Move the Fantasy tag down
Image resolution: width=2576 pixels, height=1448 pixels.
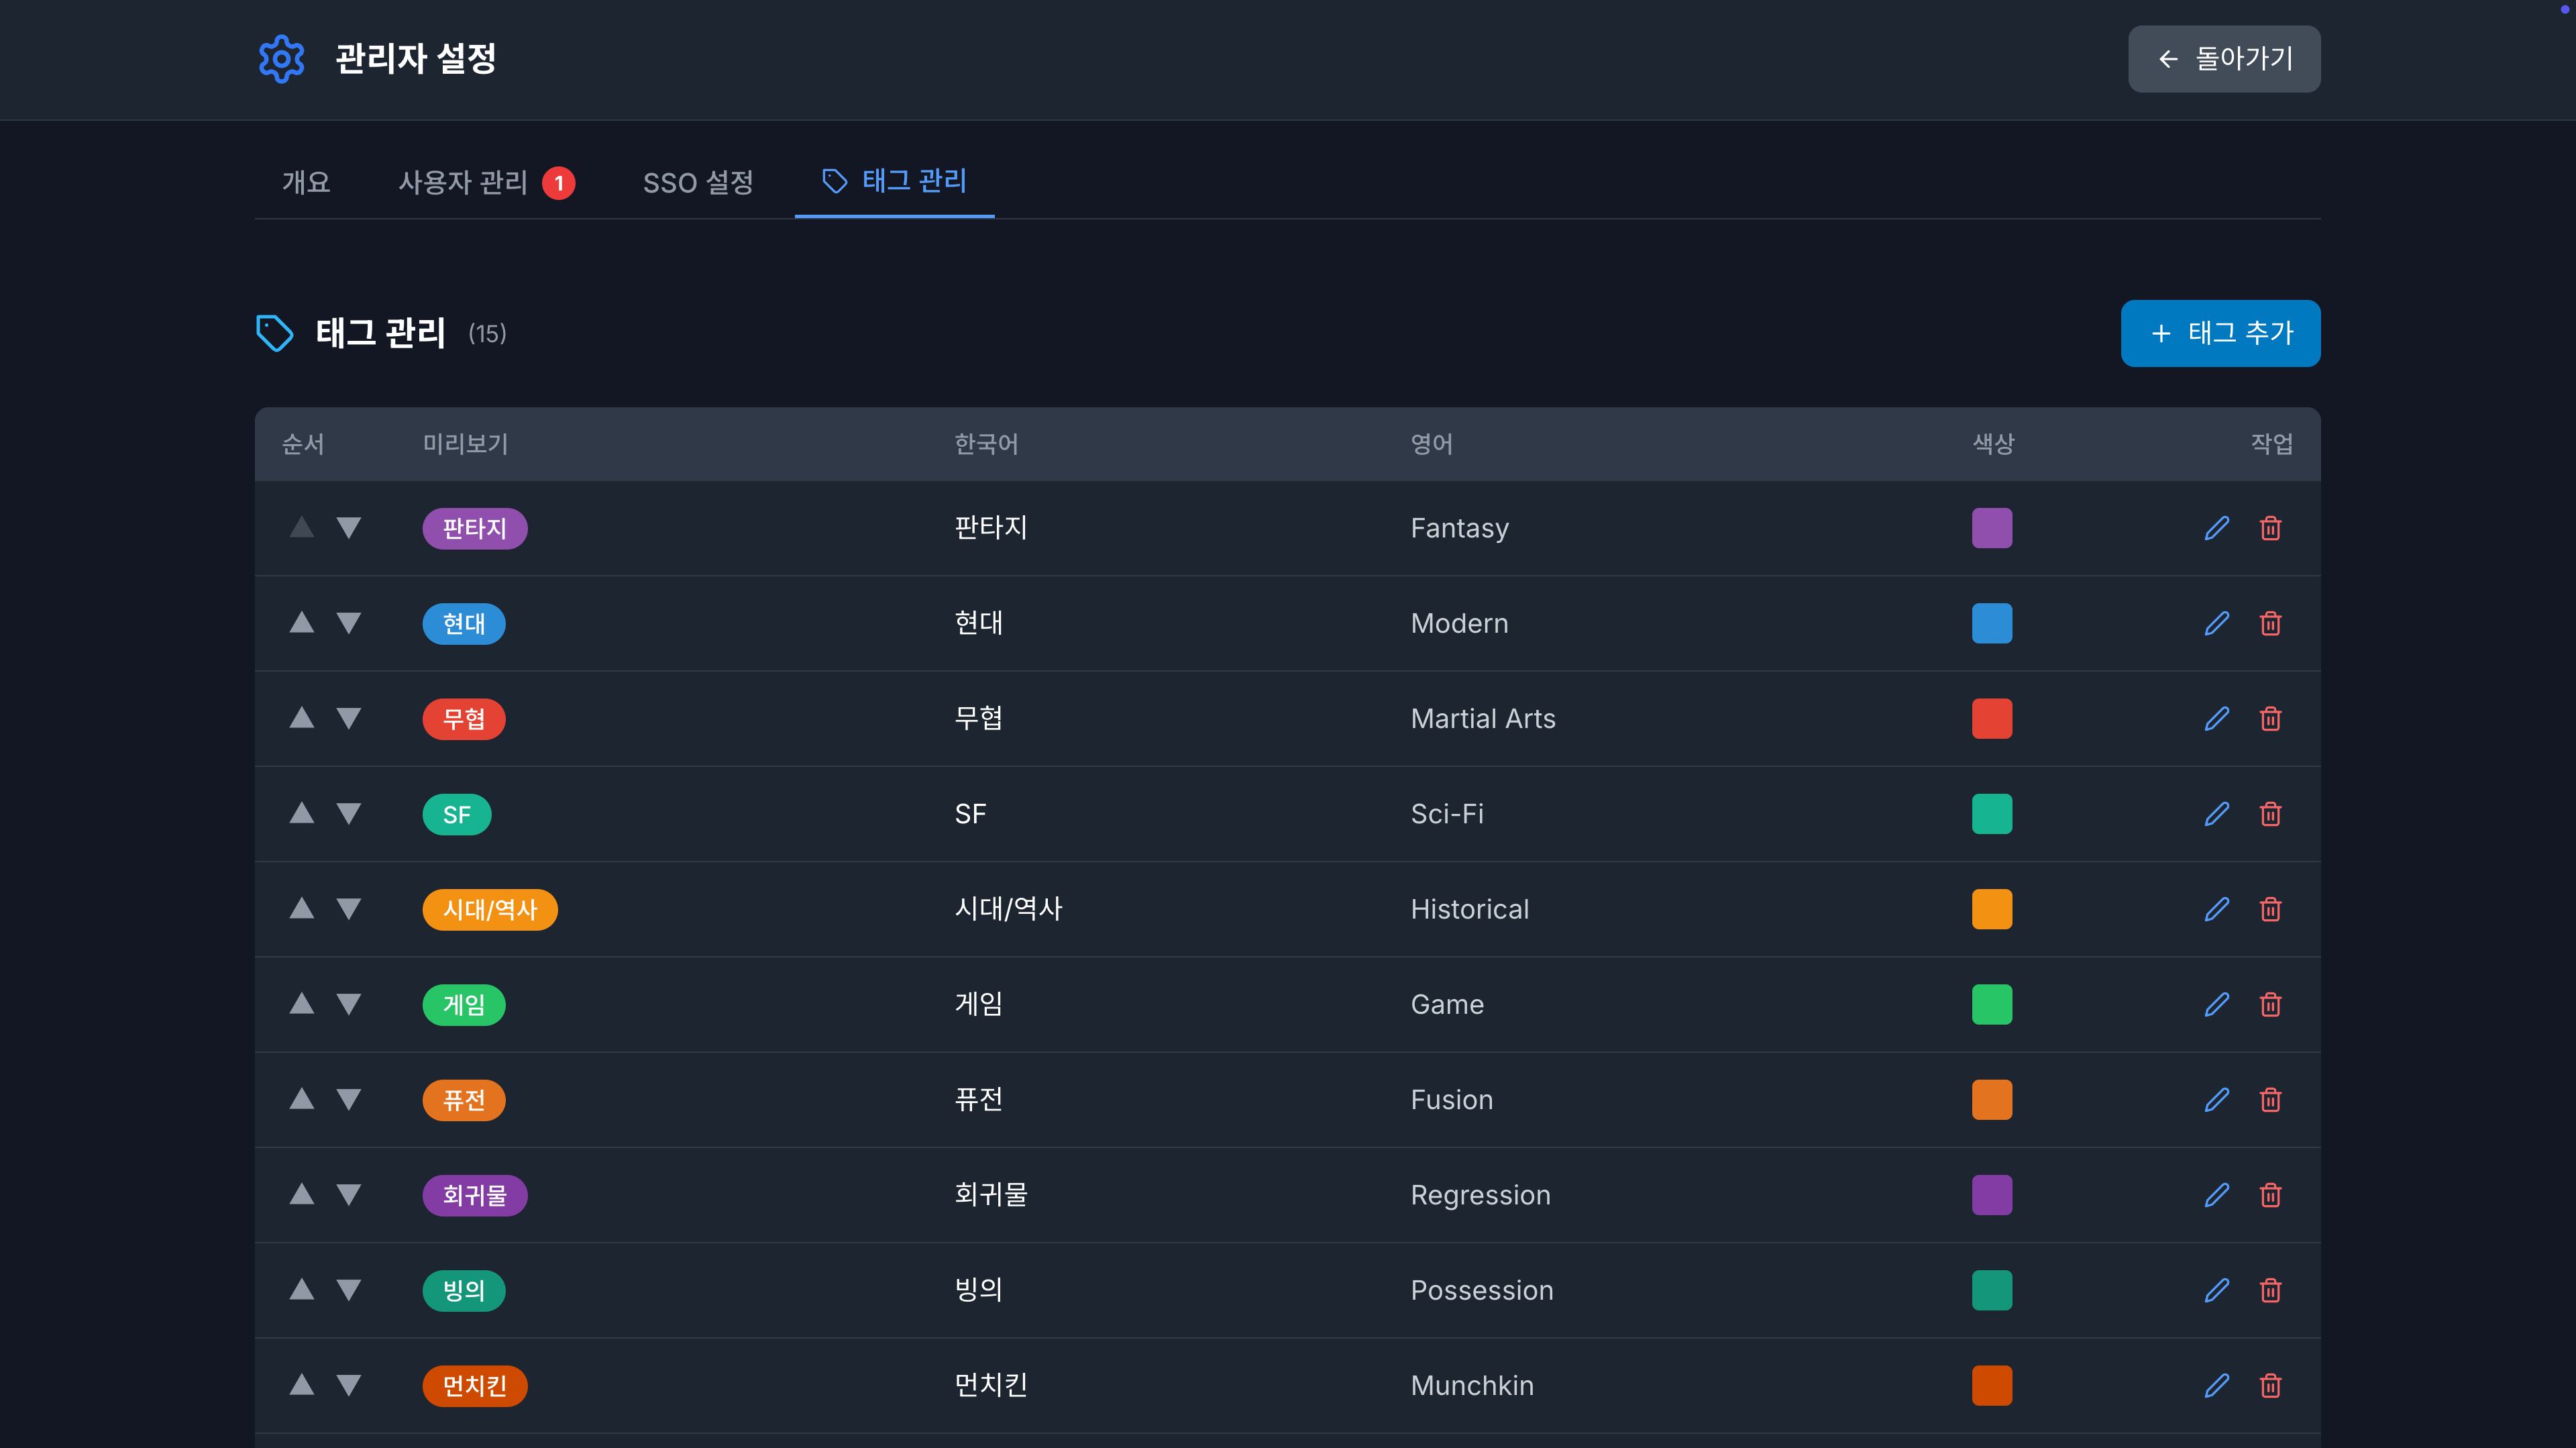[x=348, y=528]
